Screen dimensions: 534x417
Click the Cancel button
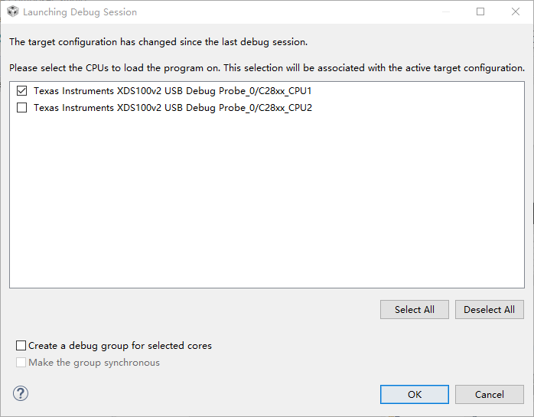coord(489,395)
